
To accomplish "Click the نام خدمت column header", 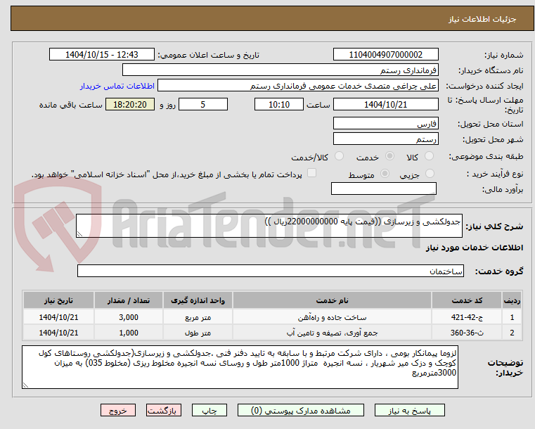I will (332, 300).
